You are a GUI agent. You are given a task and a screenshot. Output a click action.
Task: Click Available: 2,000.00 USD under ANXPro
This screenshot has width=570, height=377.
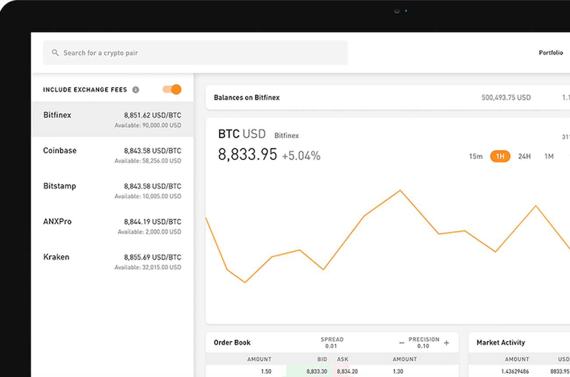(149, 232)
